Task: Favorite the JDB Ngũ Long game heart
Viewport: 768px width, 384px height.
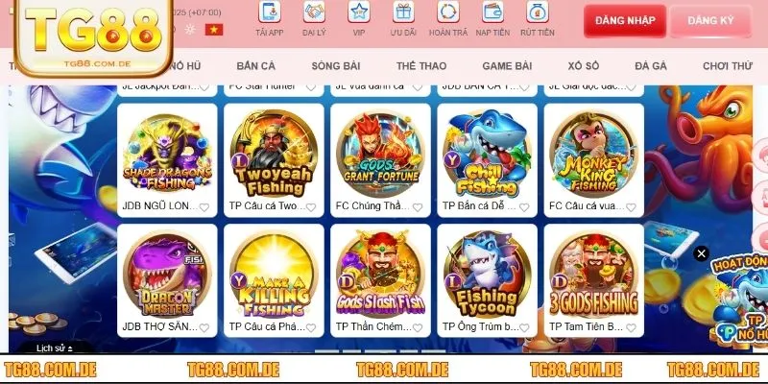Action: click(x=204, y=207)
